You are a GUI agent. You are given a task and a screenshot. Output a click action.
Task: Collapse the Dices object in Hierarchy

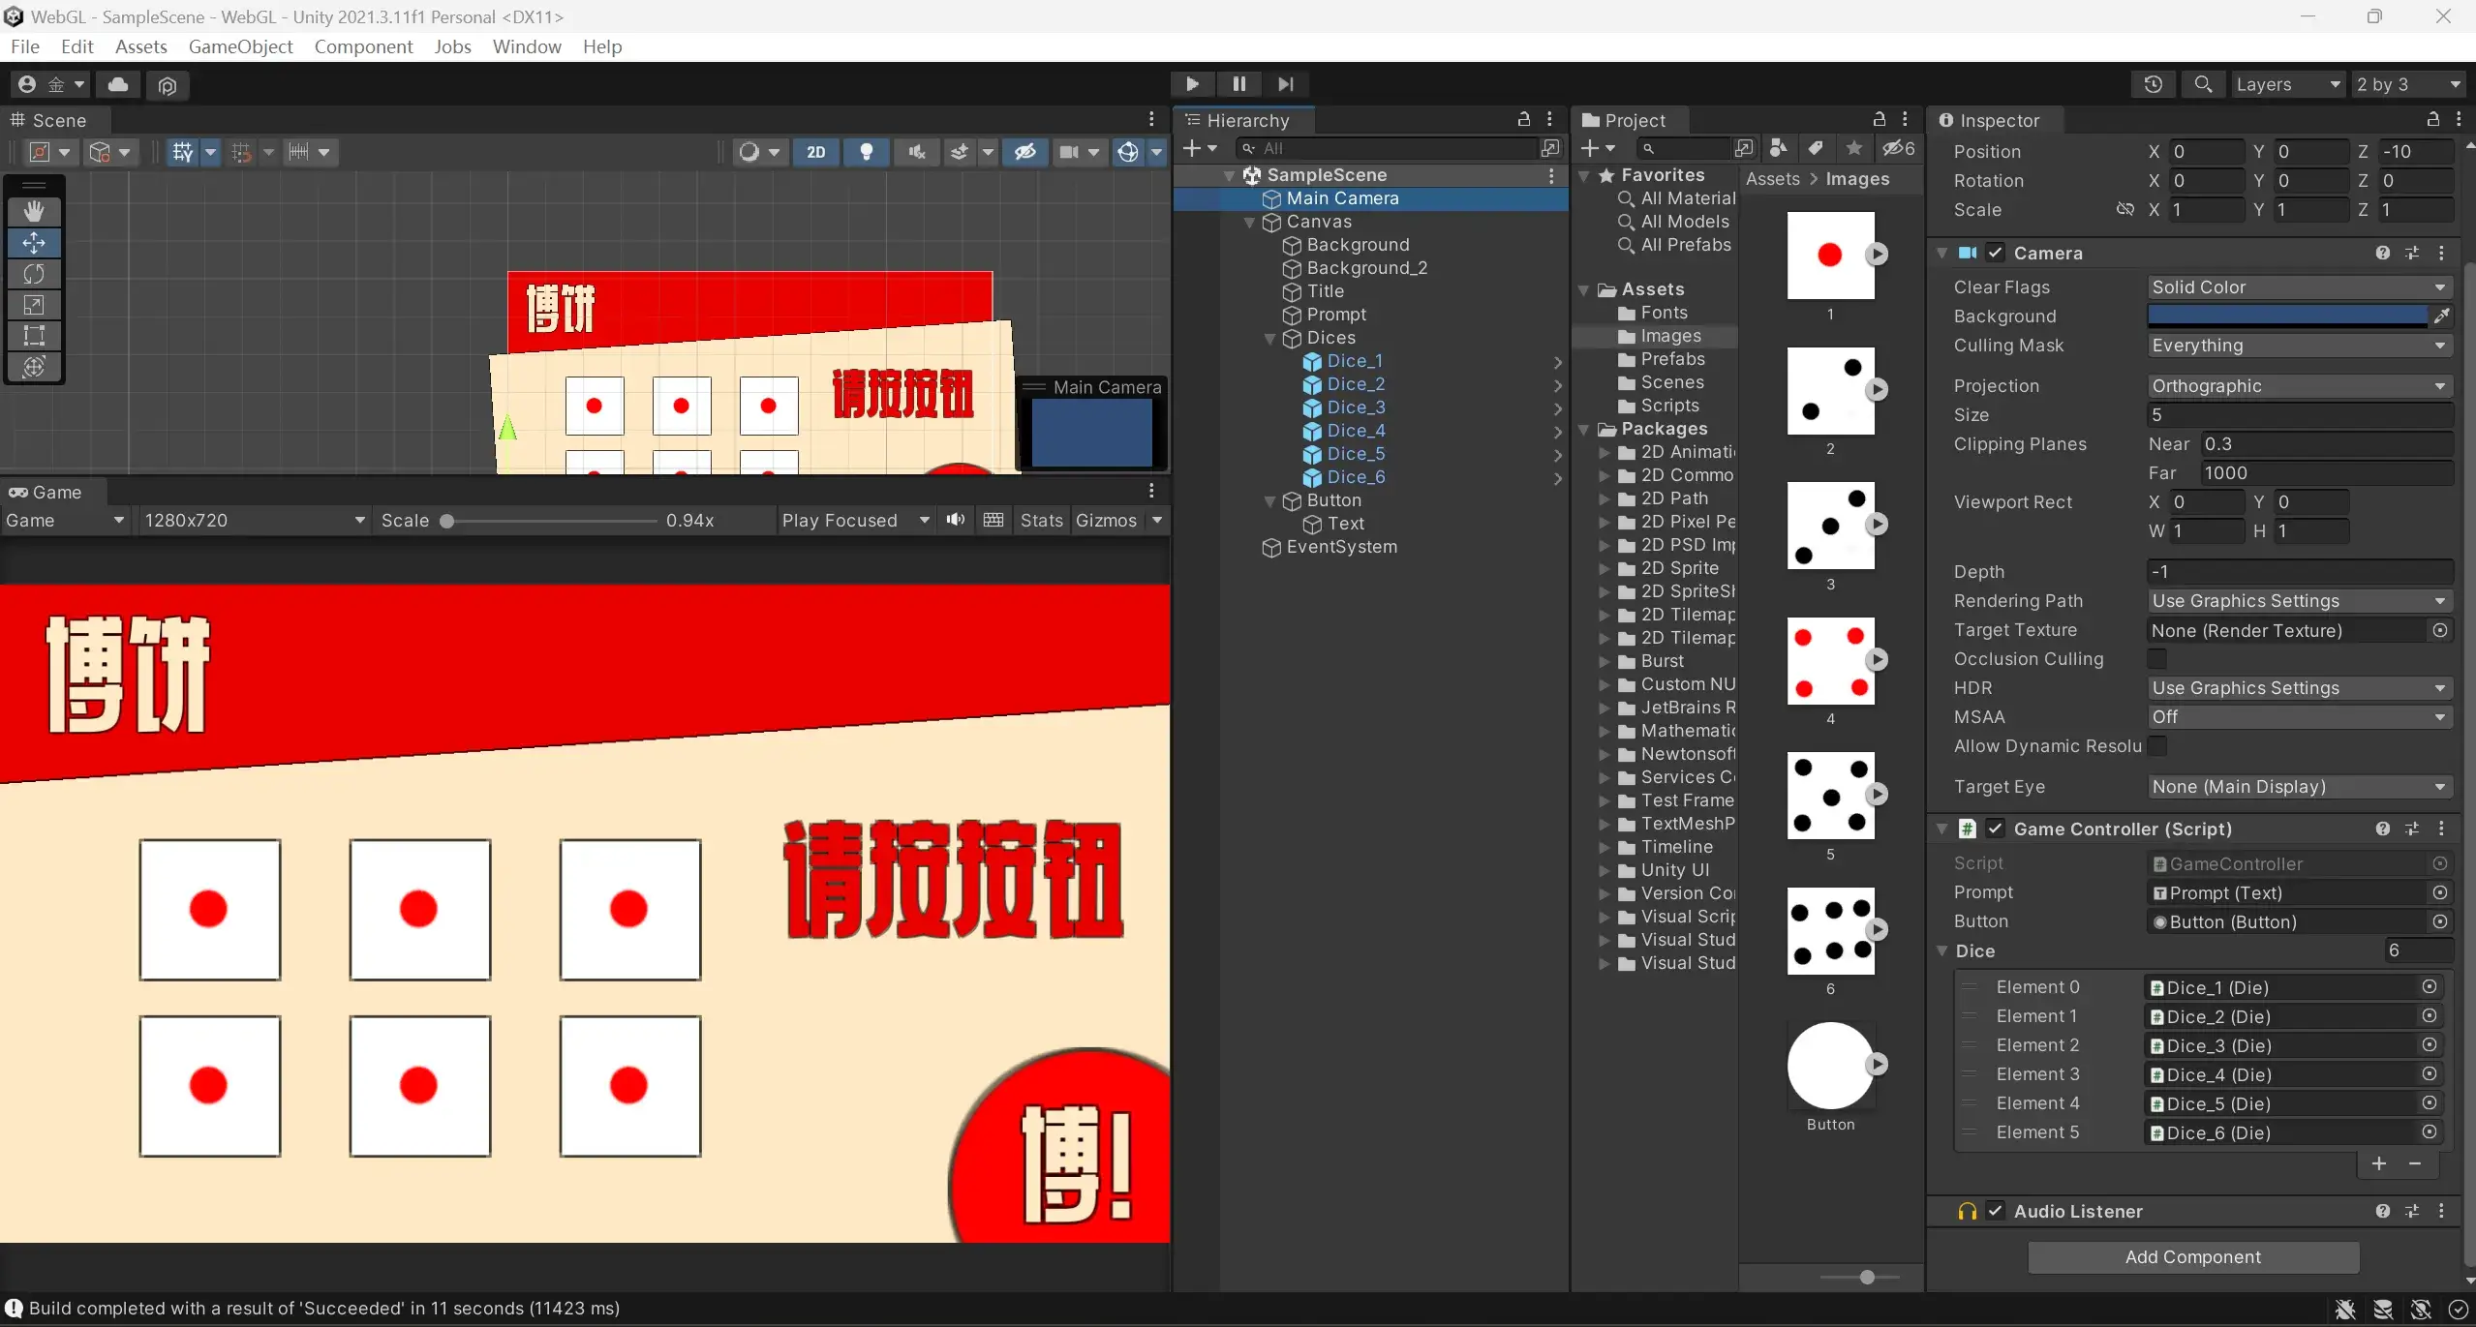tap(1269, 338)
